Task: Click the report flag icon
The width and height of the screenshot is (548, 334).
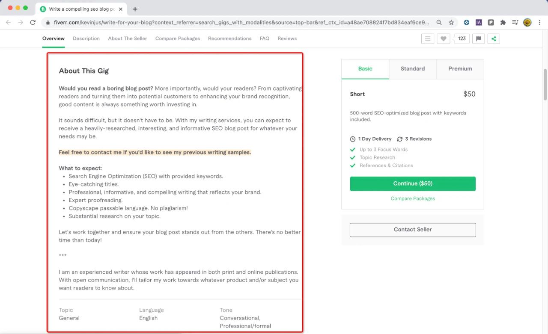Action: point(478,38)
